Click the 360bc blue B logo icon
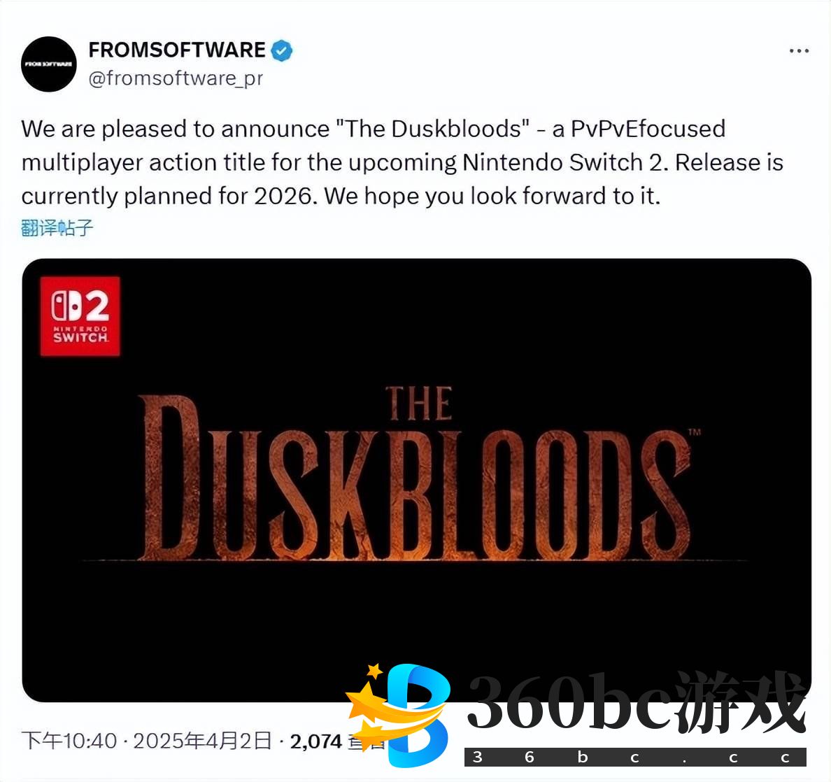Image resolution: width=831 pixels, height=782 pixels. click(x=419, y=716)
